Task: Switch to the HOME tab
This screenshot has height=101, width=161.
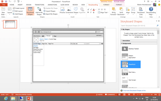Action: coord(12,5)
